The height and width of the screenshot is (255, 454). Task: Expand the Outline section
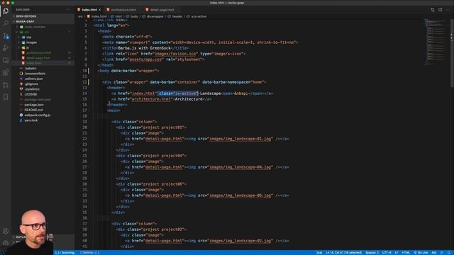click(21, 237)
